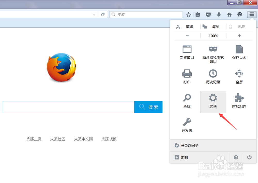Enter 全屏 full screen mode
The width and height of the screenshot is (258, 183).
pyautogui.click(x=239, y=76)
